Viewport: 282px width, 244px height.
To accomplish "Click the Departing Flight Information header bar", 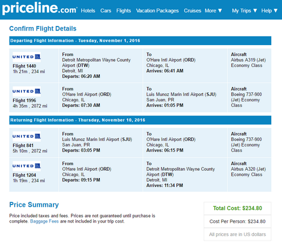I will tap(140, 41).
